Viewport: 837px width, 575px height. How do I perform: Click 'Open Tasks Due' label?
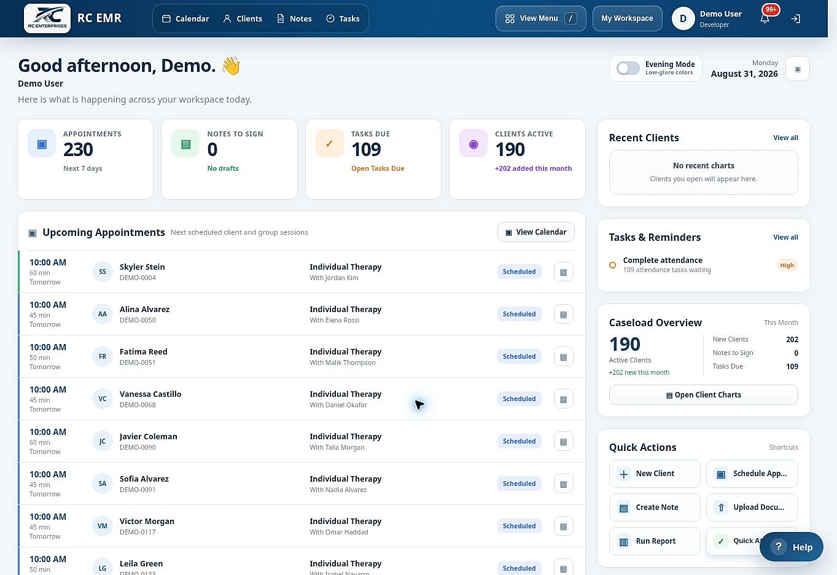pyautogui.click(x=378, y=168)
